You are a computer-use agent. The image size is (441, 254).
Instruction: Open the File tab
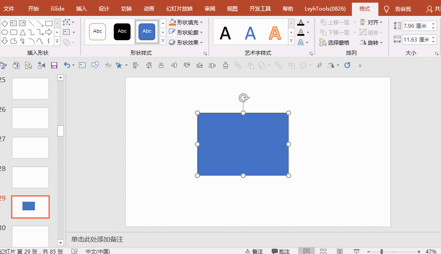pyautogui.click(x=9, y=9)
